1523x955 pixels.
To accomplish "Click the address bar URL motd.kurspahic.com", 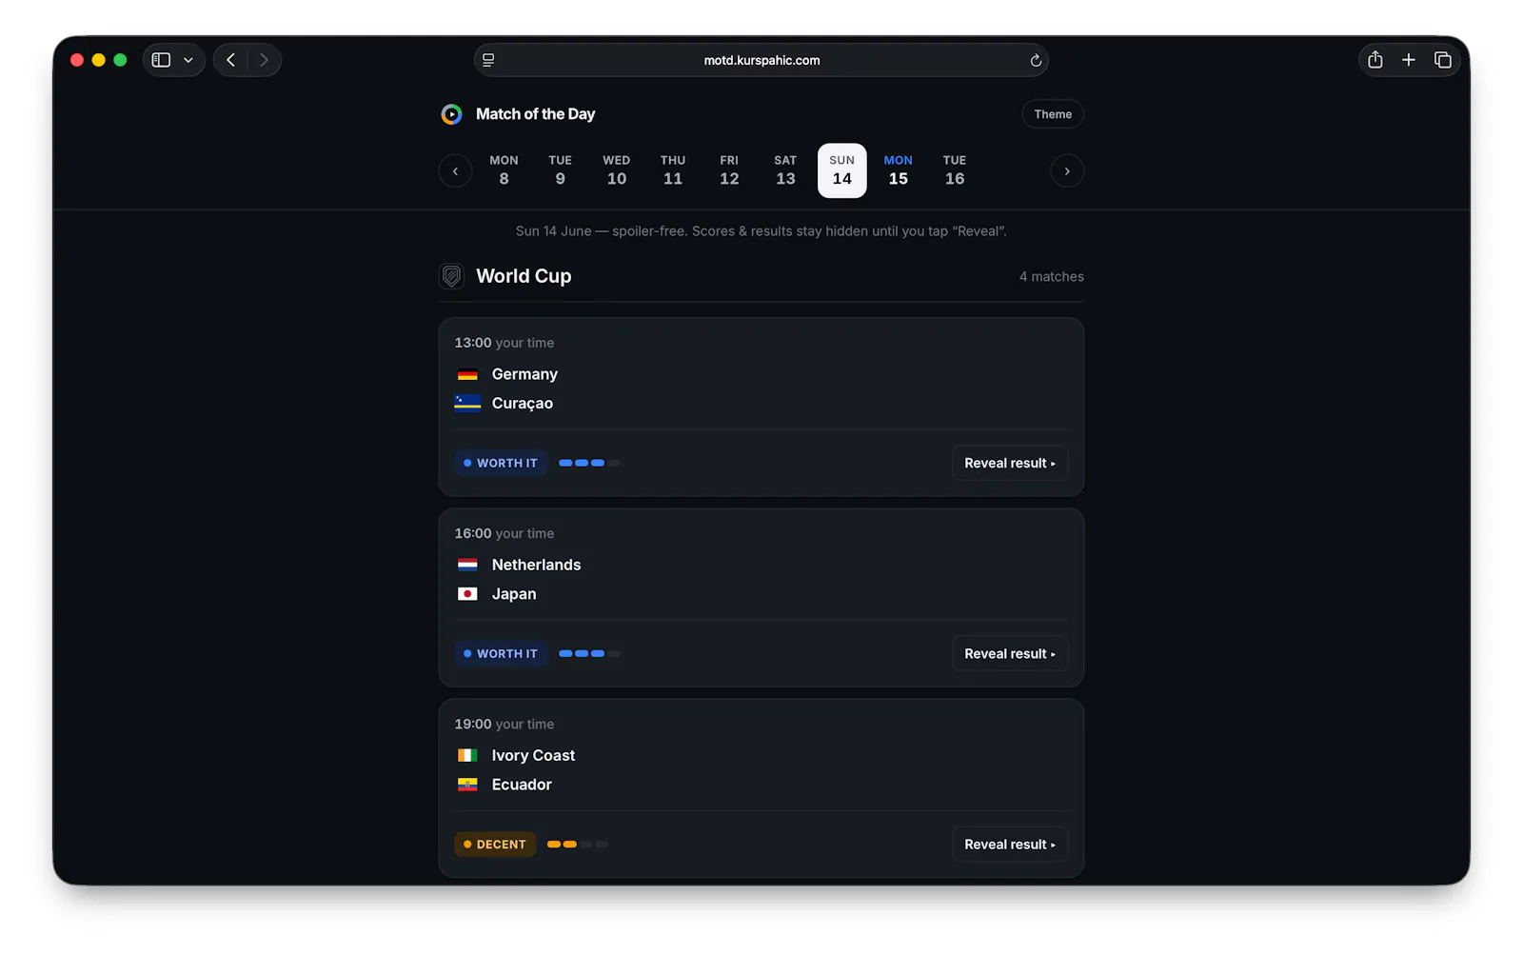I will pos(761,60).
